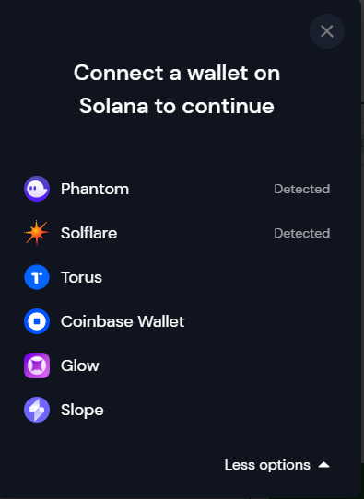Screen dimensions: 364x499
Task: Click the "Solana to continue" heading line
Action: pos(177,106)
